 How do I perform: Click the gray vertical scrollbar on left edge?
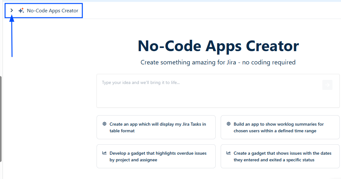1,119
